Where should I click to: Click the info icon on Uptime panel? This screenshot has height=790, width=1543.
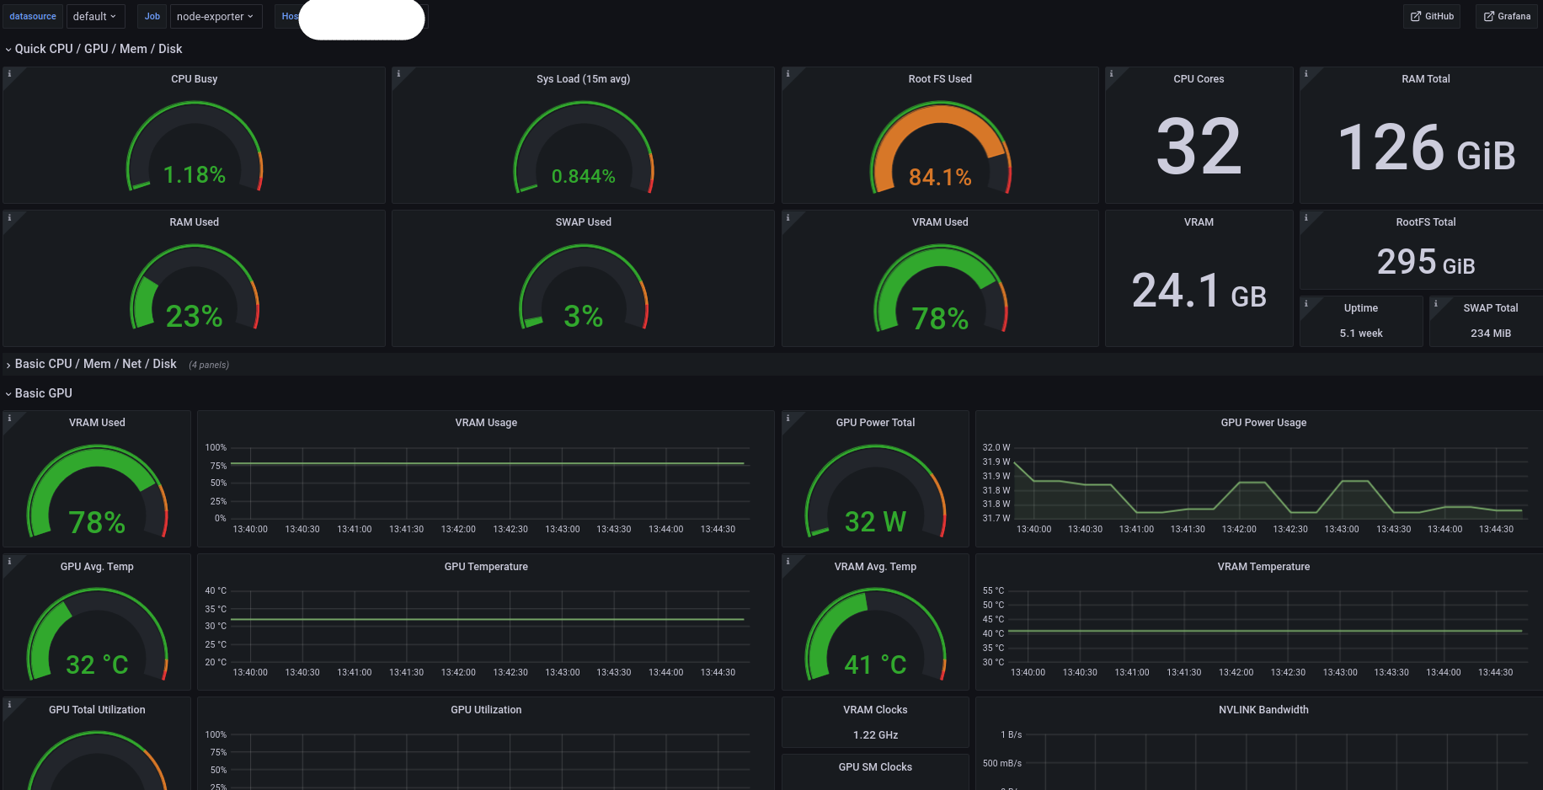(1305, 303)
